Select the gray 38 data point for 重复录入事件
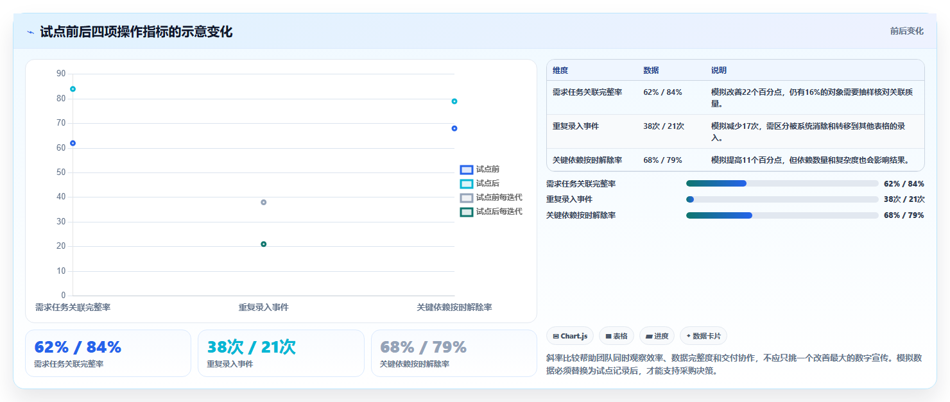The width and height of the screenshot is (950, 402). click(x=263, y=203)
